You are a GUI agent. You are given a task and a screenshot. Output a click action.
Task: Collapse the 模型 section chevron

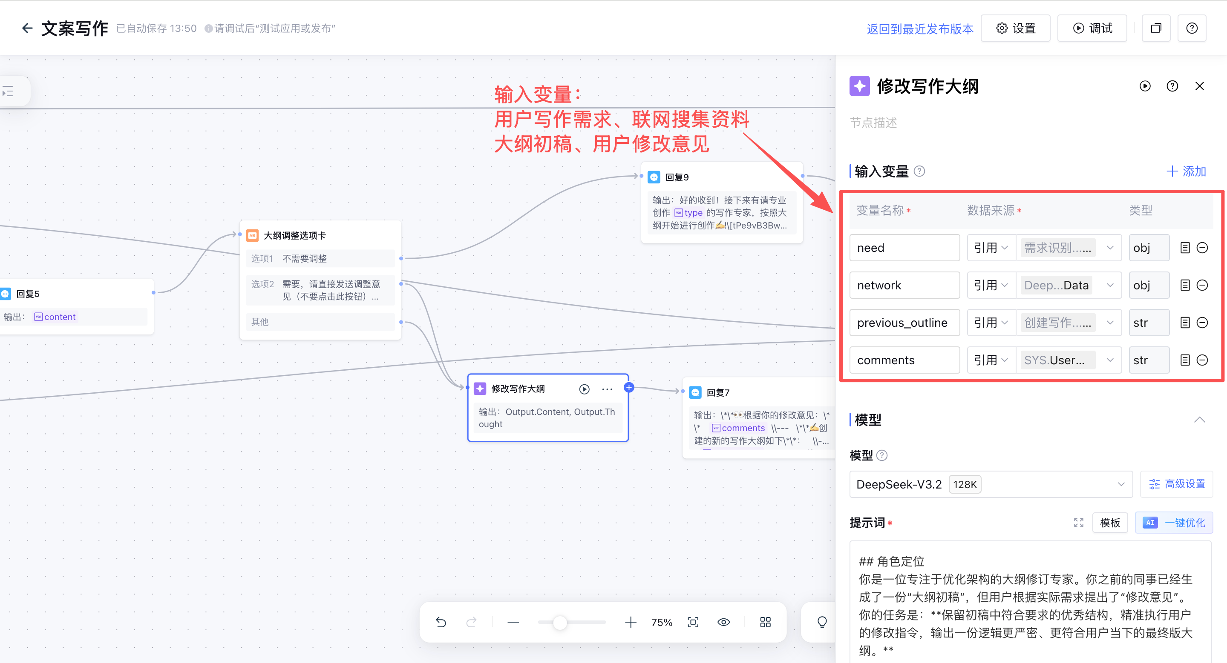tap(1199, 420)
